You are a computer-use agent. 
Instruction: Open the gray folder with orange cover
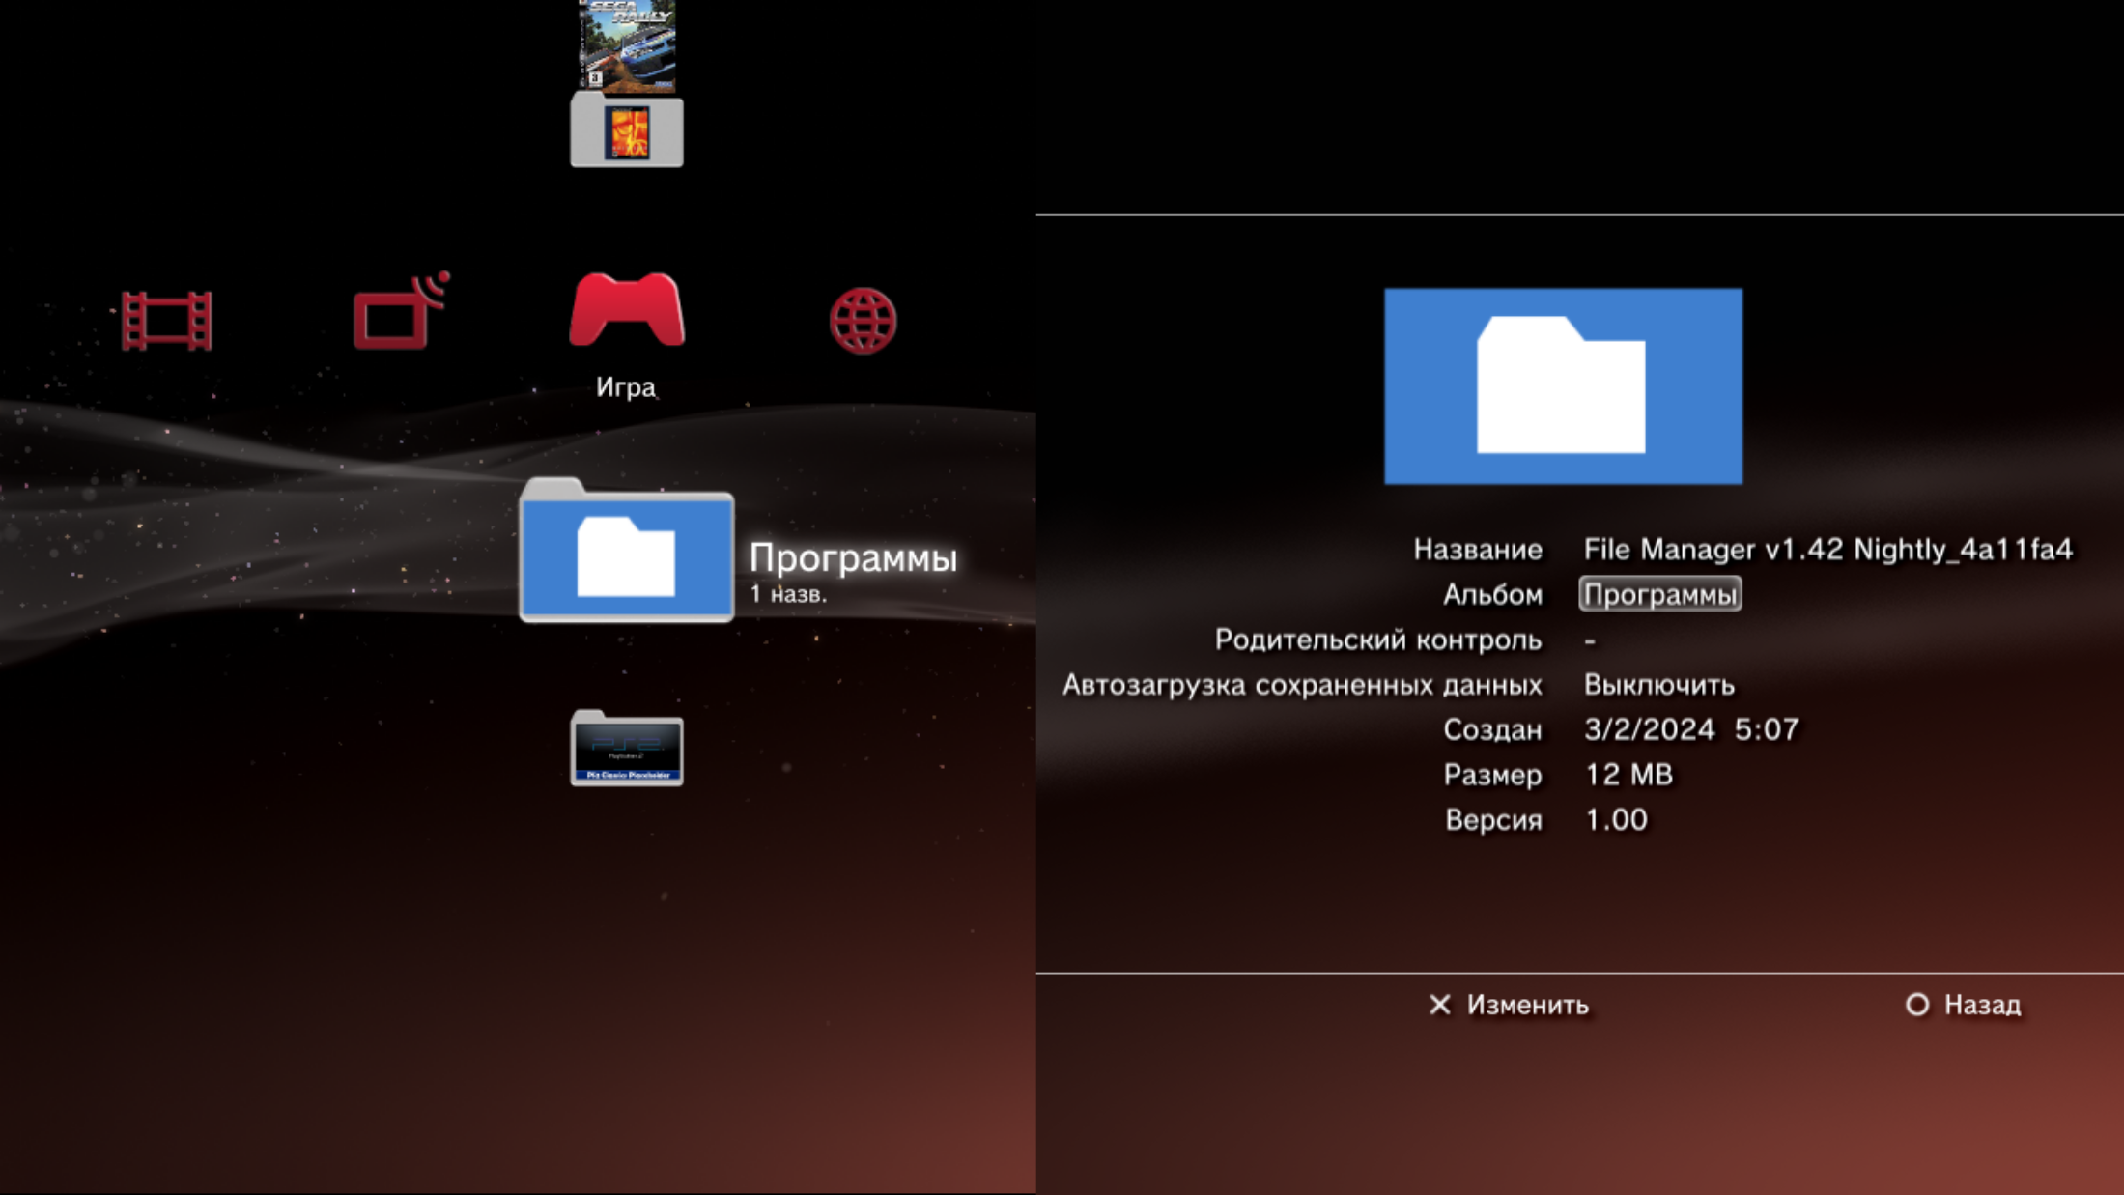(627, 131)
